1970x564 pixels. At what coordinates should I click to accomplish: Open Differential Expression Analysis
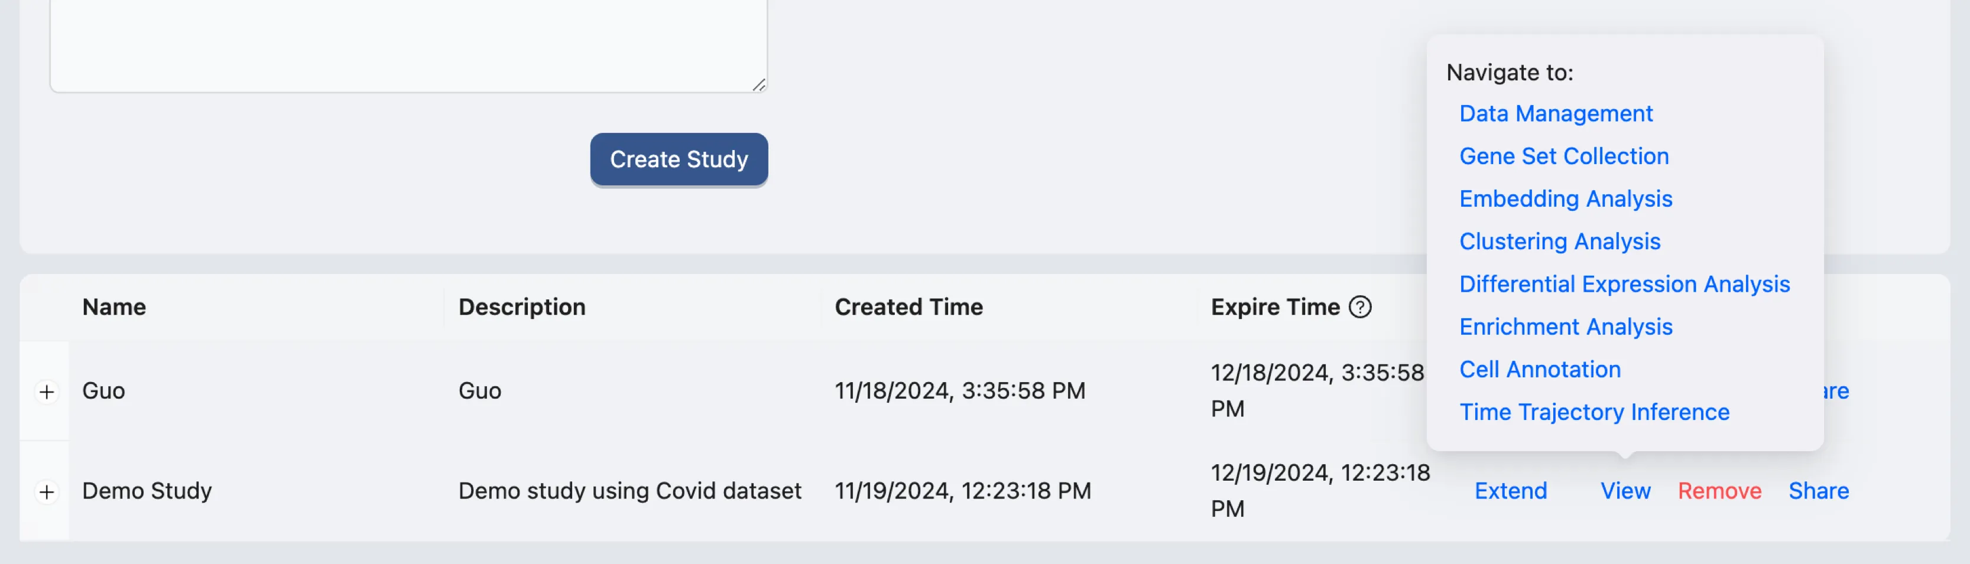pos(1624,284)
